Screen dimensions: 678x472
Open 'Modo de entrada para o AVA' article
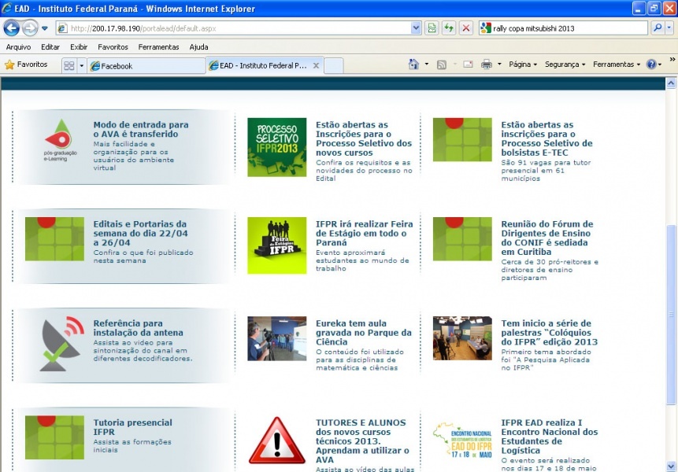click(x=141, y=129)
